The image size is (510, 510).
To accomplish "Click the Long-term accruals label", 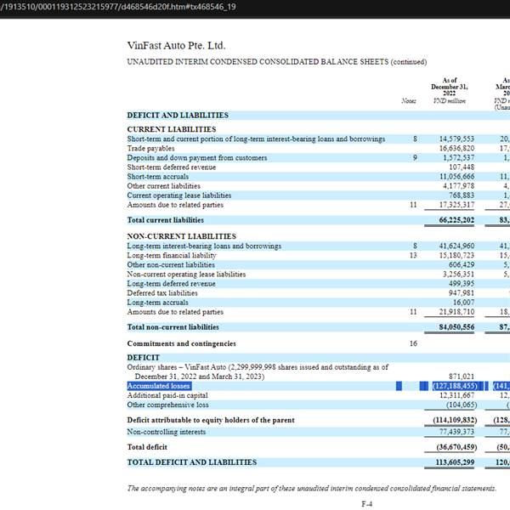I will 157,303.
